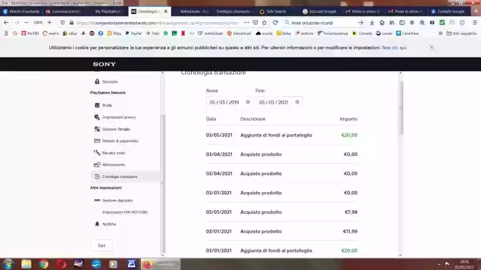
Task: Follow the 'fare clic qui' cookie link
Action: tap(394, 47)
